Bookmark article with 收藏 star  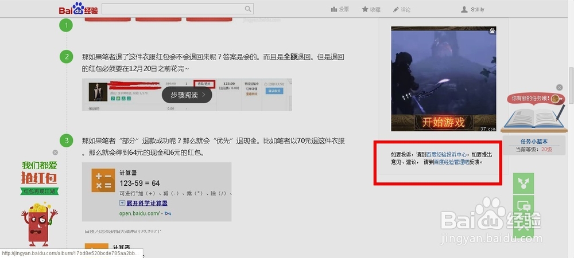tap(371, 10)
